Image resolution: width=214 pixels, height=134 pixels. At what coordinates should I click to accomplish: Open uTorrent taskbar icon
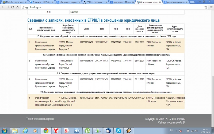(87, 131)
